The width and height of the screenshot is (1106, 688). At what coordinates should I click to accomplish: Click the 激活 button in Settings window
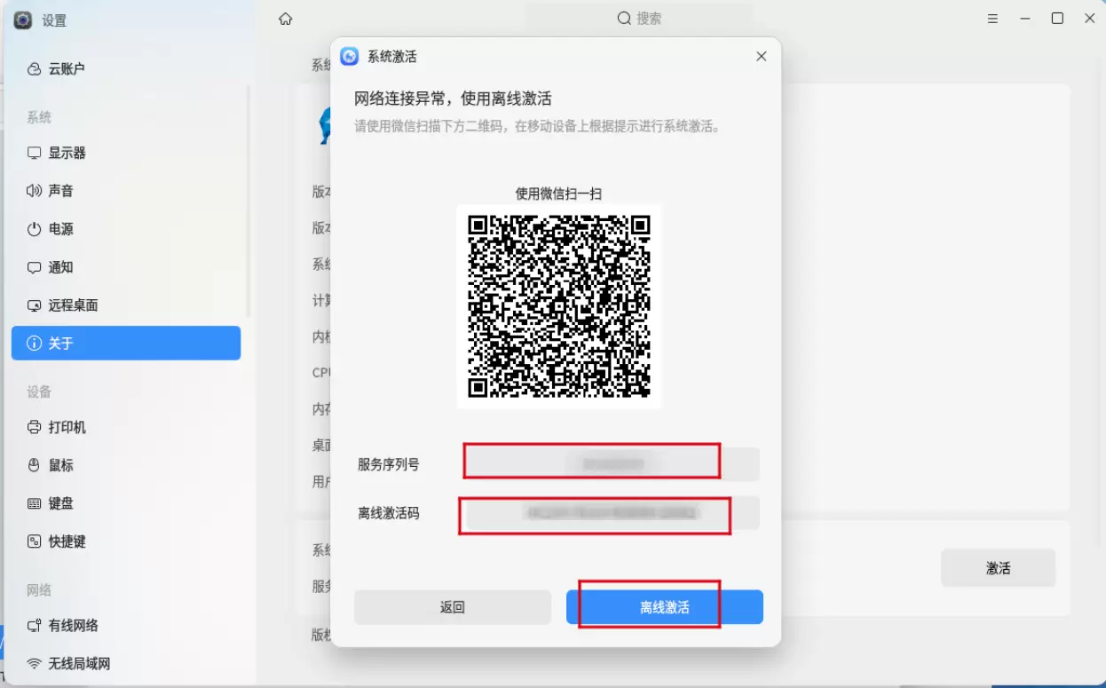coord(999,568)
